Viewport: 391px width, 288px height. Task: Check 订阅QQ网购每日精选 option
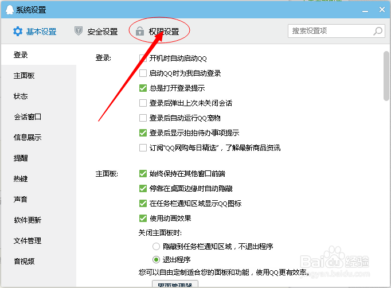click(143, 148)
